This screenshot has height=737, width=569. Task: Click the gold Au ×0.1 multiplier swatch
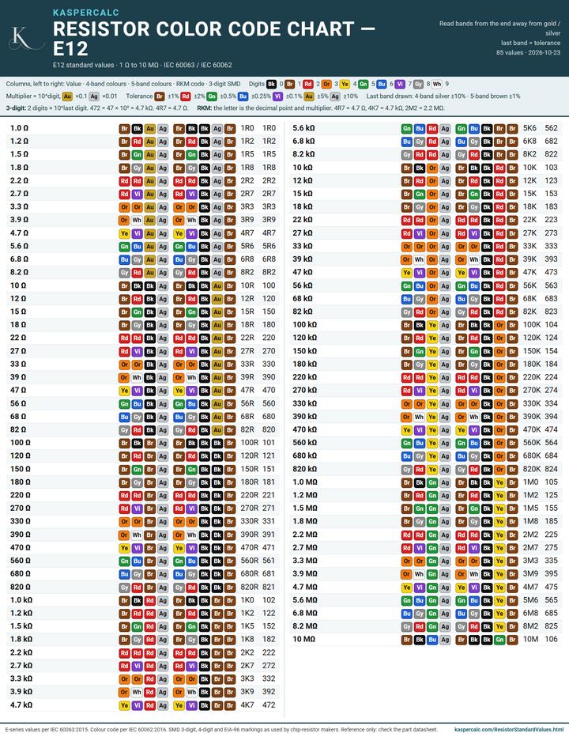tap(67, 96)
